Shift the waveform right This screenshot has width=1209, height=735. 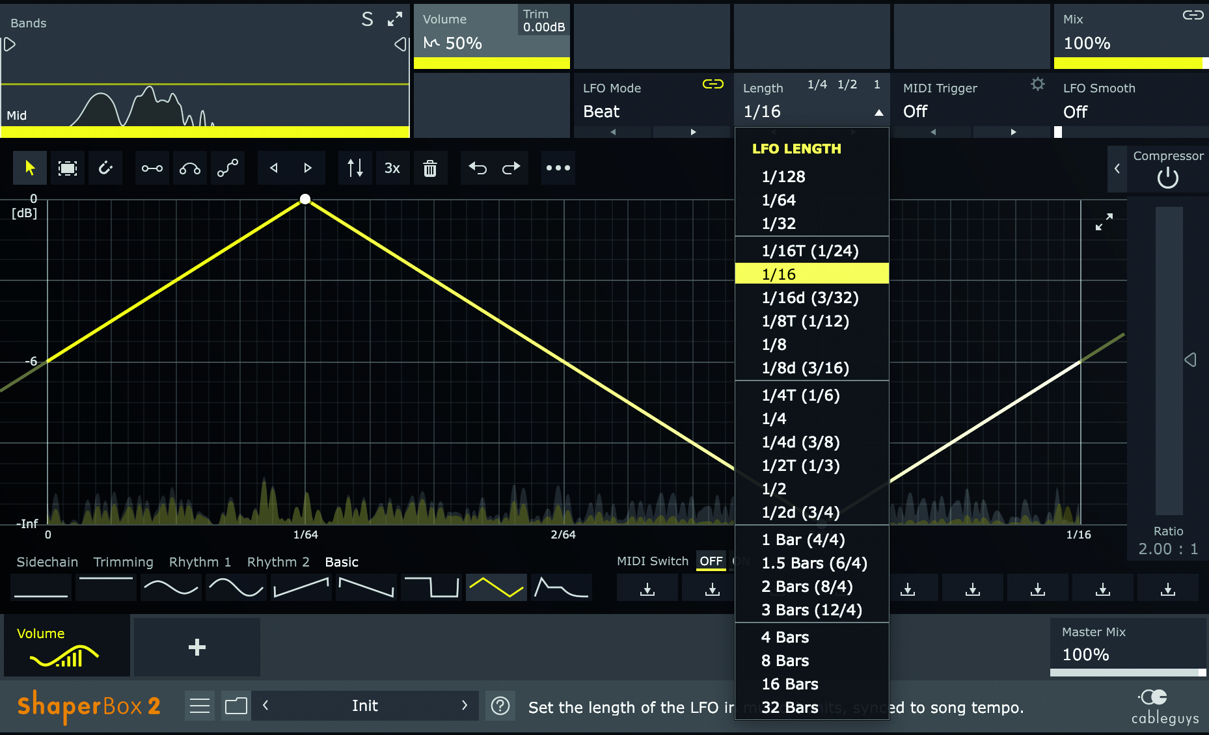(308, 168)
